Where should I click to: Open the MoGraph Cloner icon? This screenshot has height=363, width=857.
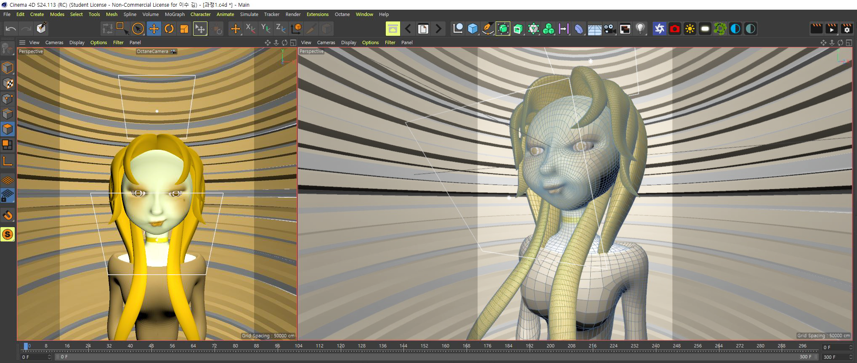click(533, 29)
